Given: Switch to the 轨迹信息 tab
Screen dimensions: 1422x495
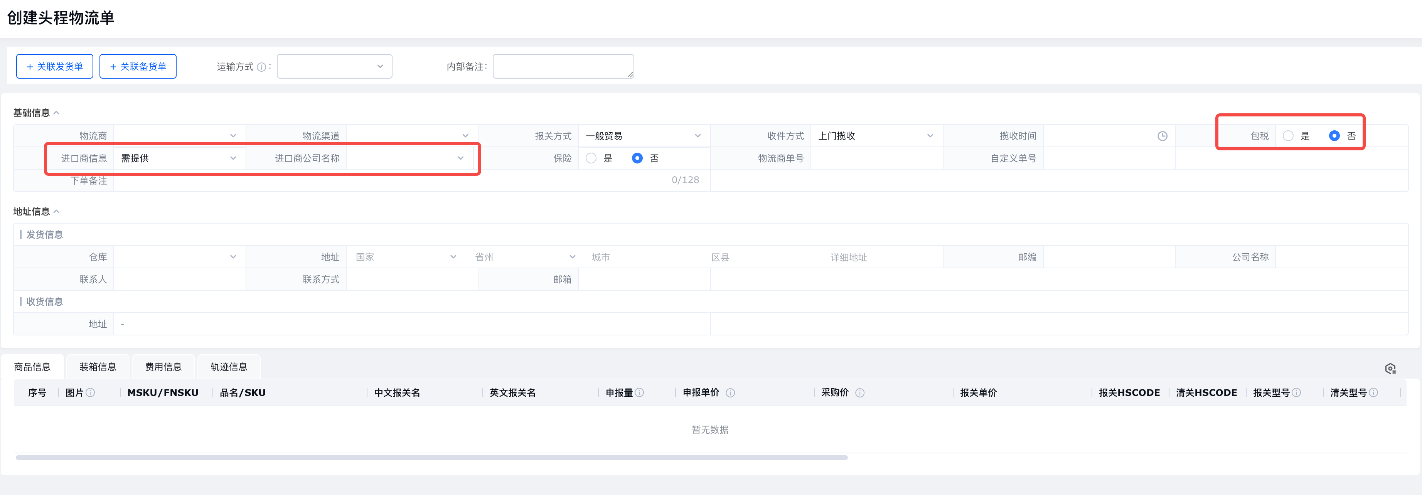Looking at the screenshot, I should (x=229, y=367).
